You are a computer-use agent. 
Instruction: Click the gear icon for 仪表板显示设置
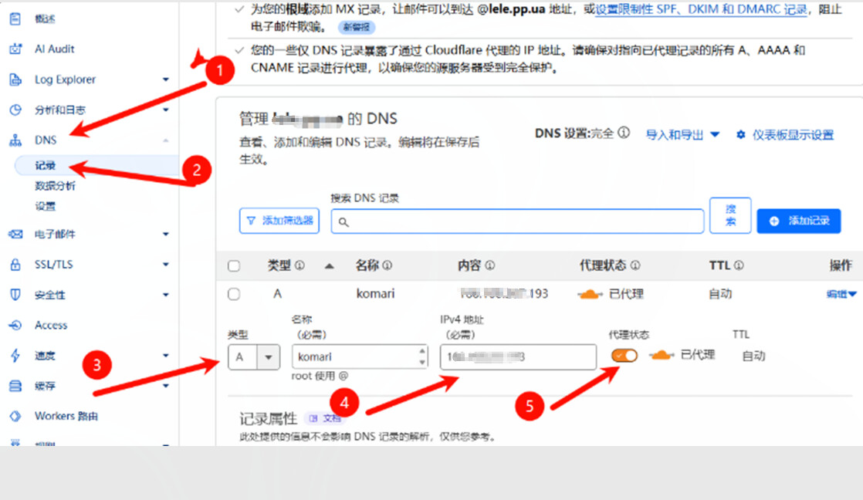(x=741, y=135)
